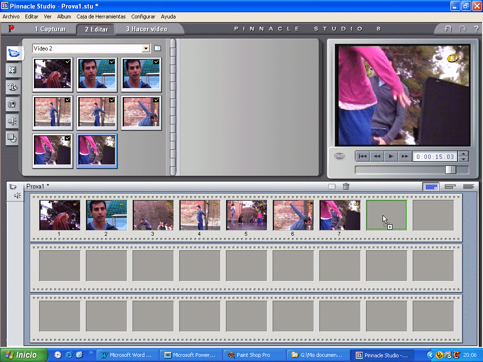Select the blue-highlighted album scene thumbnail
Viewport: 483px width, 362px height.
click(97, 151)
